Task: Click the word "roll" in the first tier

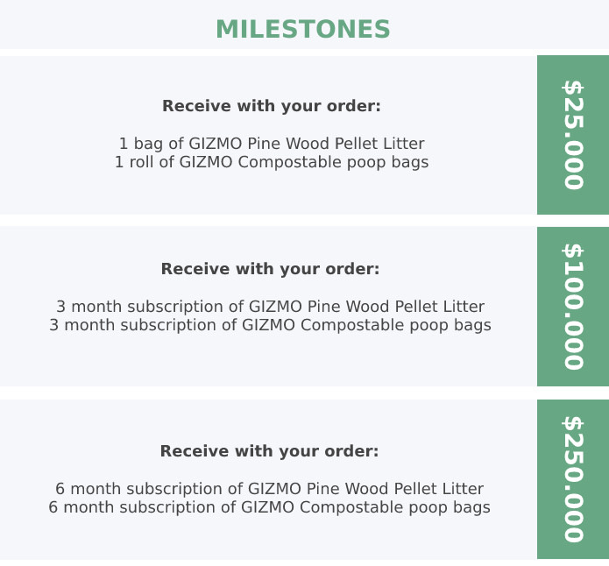Action: click(141, 162)
